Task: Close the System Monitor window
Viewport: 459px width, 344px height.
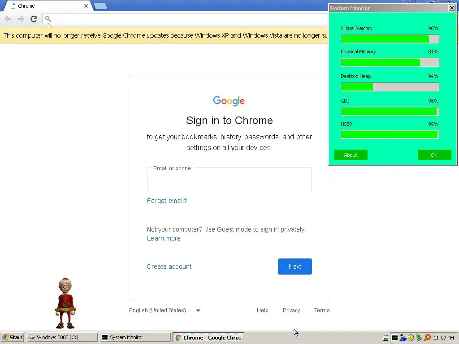Action: coord(452,8)
